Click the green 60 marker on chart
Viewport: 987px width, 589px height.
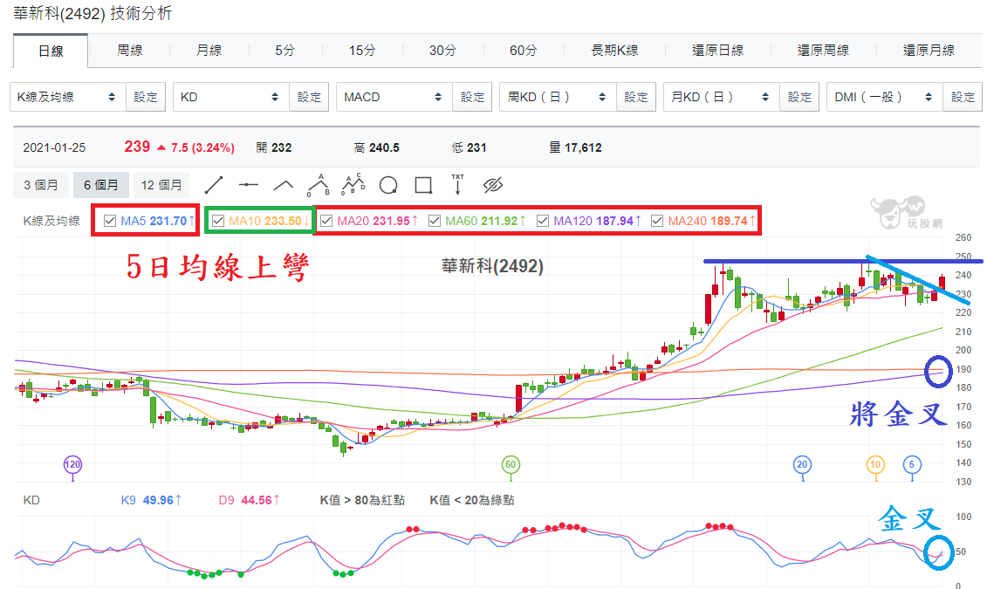(511, 464)
